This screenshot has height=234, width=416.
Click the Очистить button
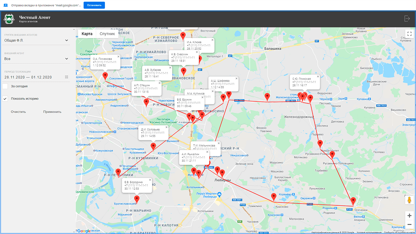click(18, 112)
